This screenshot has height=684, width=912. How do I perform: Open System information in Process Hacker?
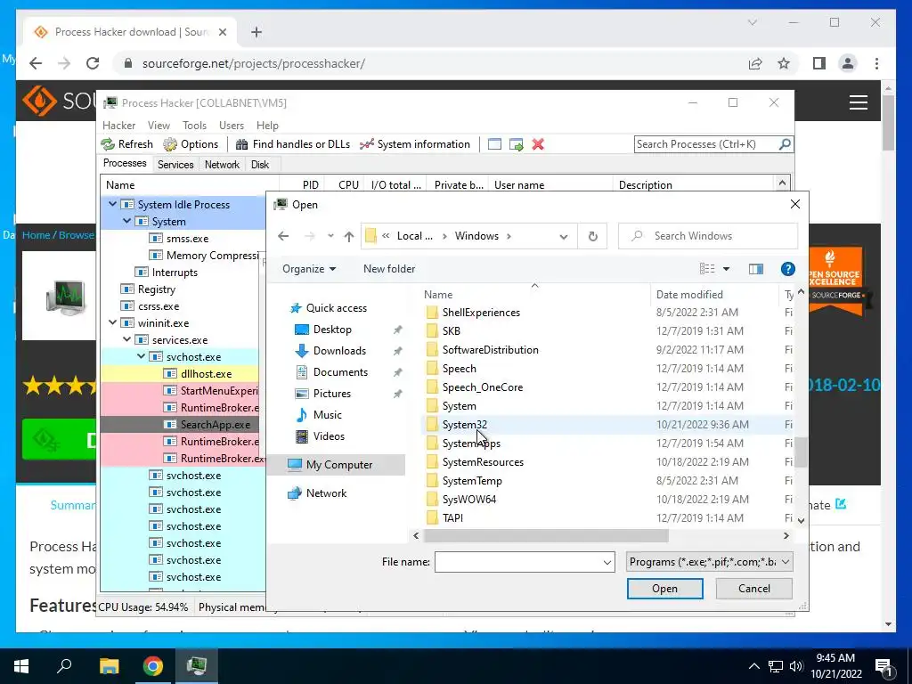[415, 144]
